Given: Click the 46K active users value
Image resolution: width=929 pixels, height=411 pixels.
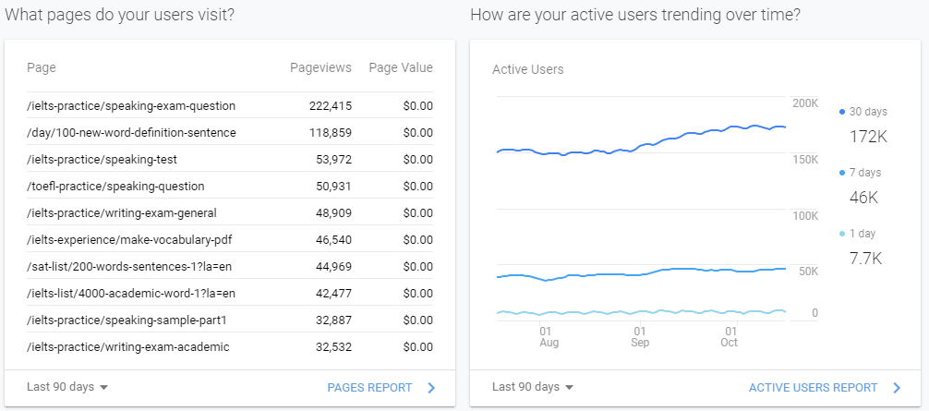Looking at the screenshot, I should point(863,198).
